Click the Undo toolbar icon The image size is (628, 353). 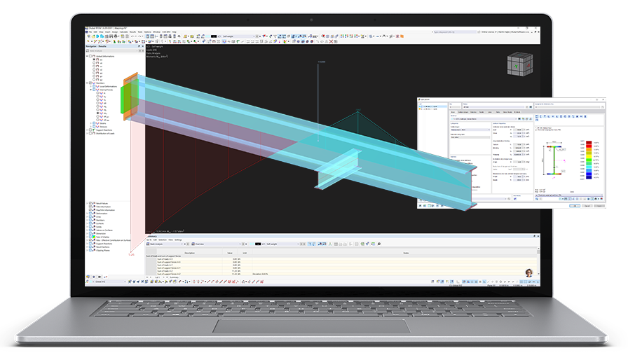coord(132,36)
